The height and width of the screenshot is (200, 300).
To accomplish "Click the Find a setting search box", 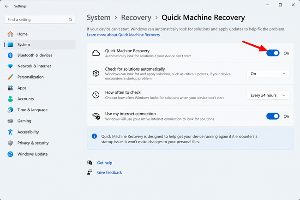I will [x=40, y=19].
